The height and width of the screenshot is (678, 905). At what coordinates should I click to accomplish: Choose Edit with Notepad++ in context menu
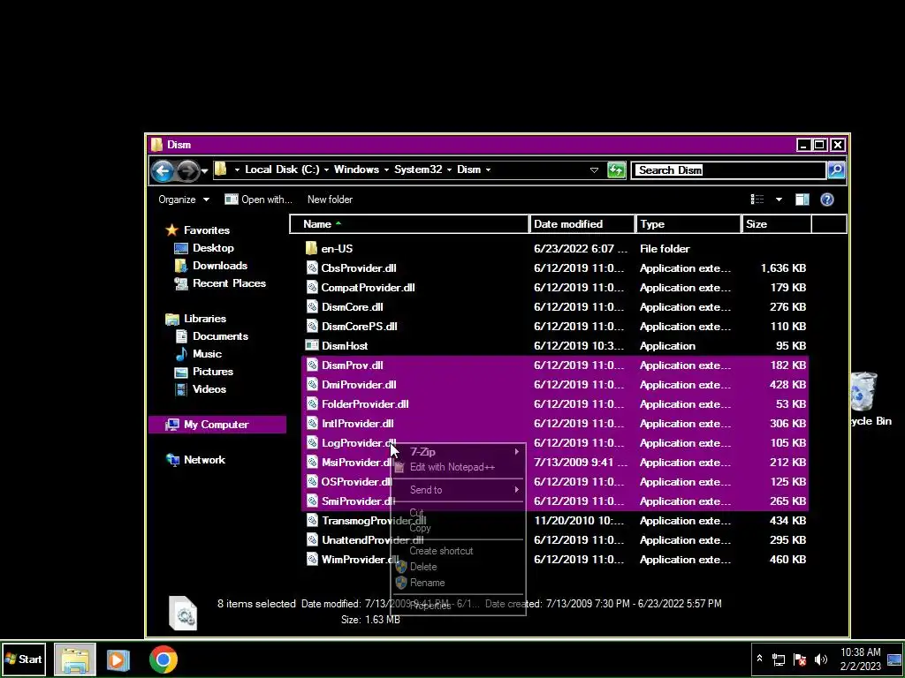tap(459, 468)
